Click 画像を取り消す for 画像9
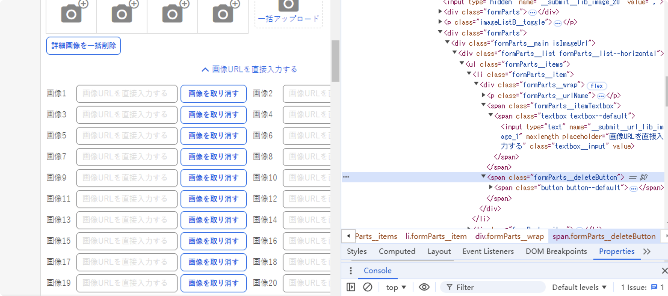The width and height of the screenshot is (668, 296). (213, 178)
